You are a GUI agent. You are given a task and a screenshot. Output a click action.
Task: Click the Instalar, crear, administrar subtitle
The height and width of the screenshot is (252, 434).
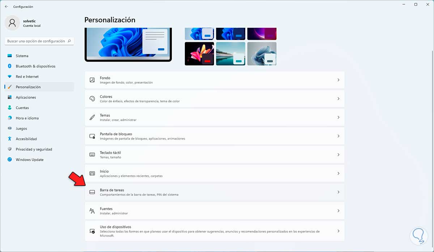click(118, 120)
